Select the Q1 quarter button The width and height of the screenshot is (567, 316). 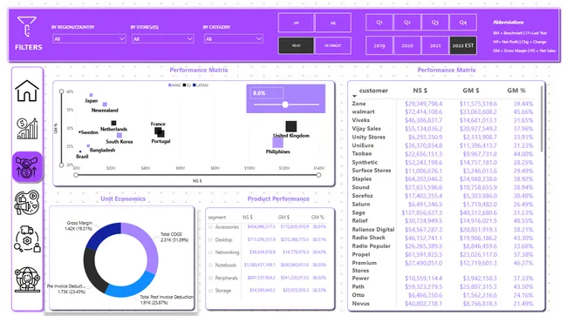[x=379, y=23]
